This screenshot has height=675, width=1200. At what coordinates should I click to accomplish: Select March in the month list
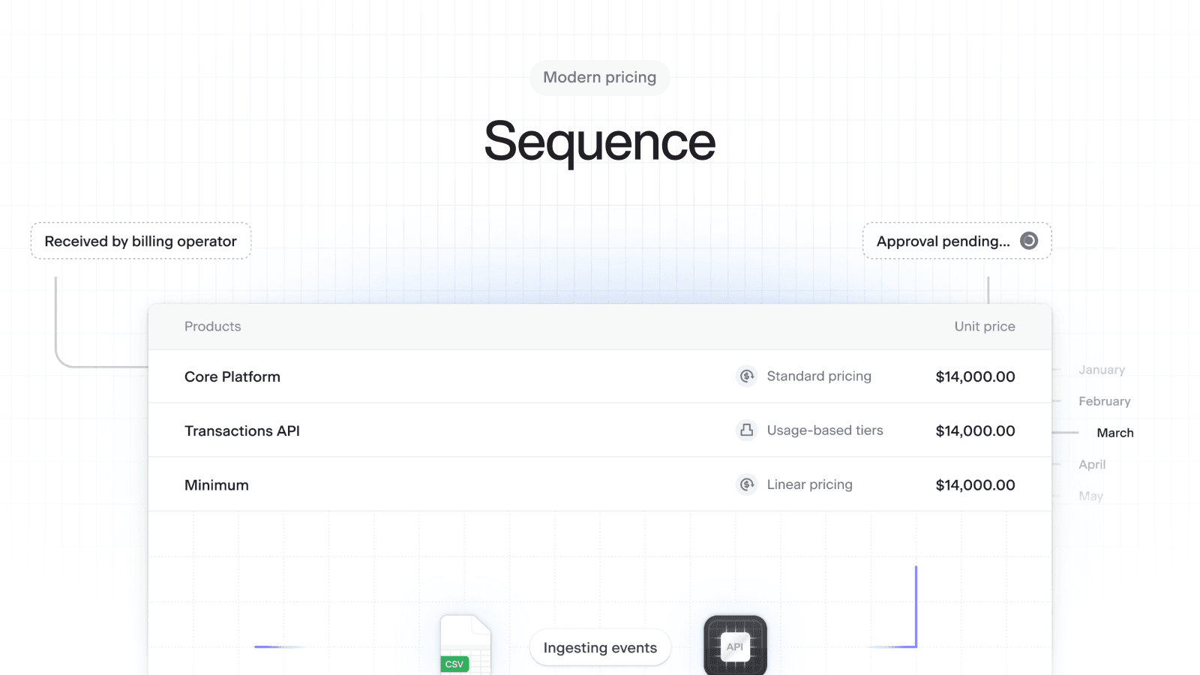coord(1115,433)
